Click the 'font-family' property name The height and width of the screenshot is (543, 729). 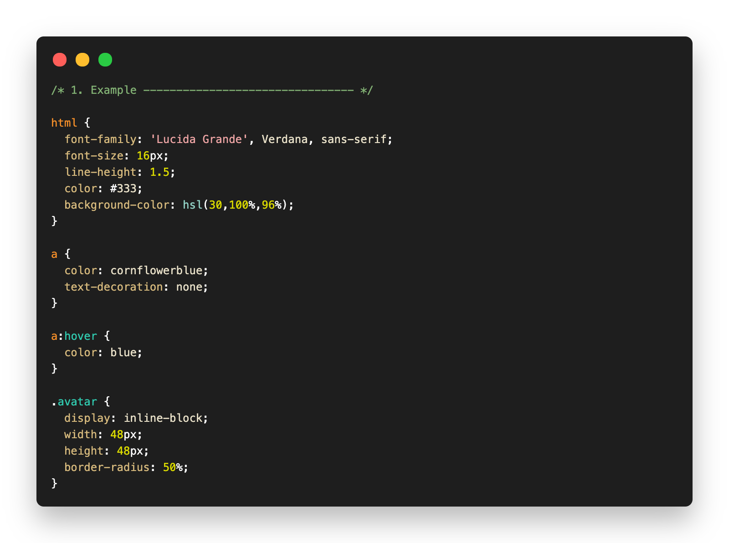point(100,139)
